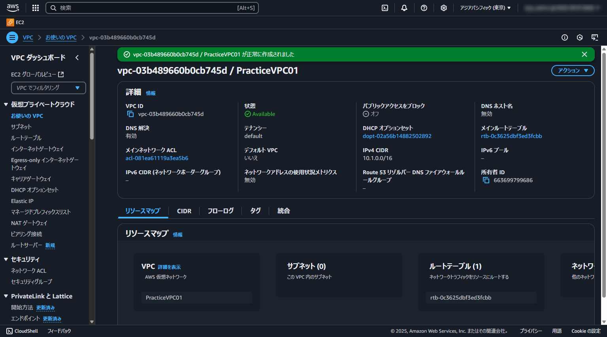Open NAT gateways in the sidebar
This screenshot has height=337, width=607.
tap(29, 223)
